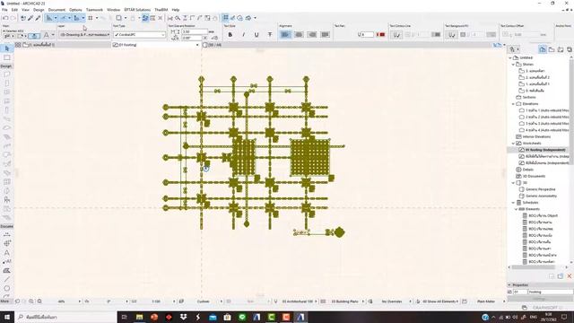Open the Layer dropdown
Screen dimensions: 574x323
pyautogui.click(x=85, y=35)
